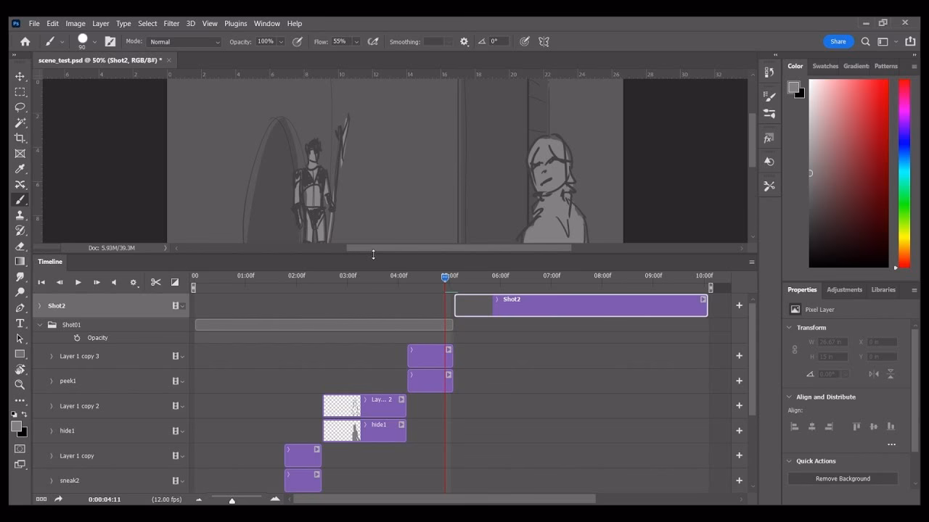
Task: Open the blending Mode dropdown in the options bar
Action: click(184, 41)
